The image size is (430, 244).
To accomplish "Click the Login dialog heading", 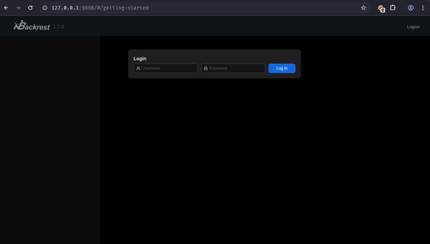I will pyautogui.click(x=140, y=59).
